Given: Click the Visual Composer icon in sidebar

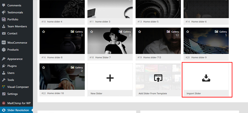Looking at the screenshot, I should 4,87.
